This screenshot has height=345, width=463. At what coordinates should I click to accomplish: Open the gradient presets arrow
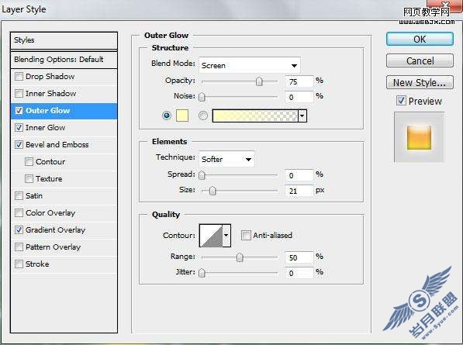click(302, 116)
